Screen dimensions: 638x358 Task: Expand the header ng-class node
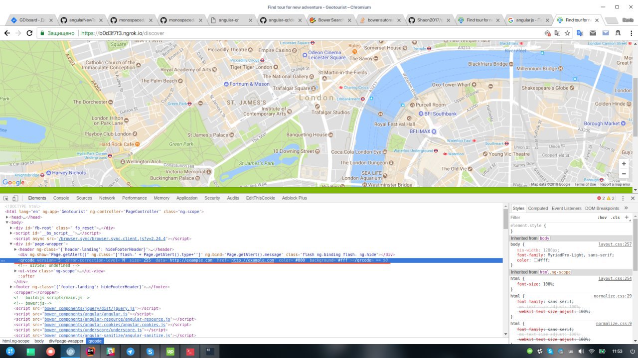(15, 249)
